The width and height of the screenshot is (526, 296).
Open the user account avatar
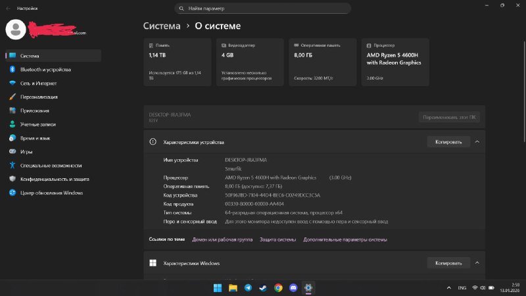click(15, 30)
